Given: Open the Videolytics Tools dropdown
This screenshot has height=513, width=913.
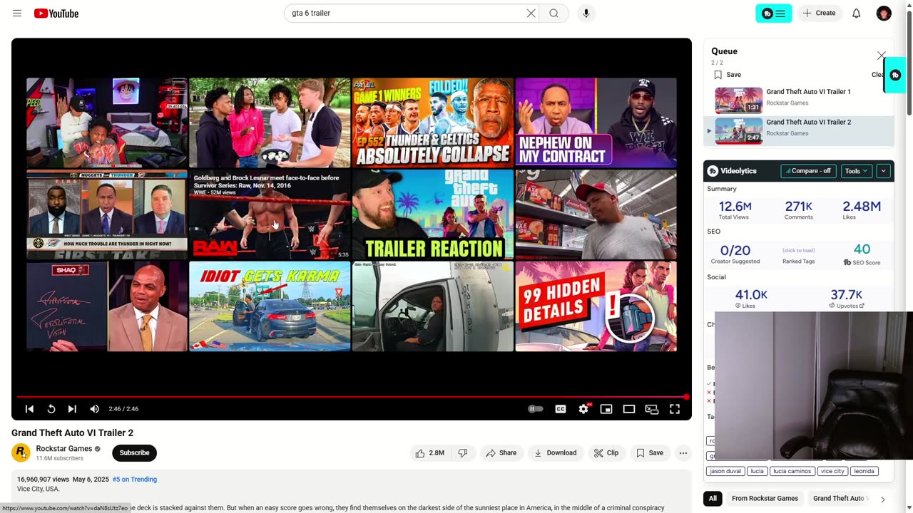Looking at the screenshot, I should [856, 171].
